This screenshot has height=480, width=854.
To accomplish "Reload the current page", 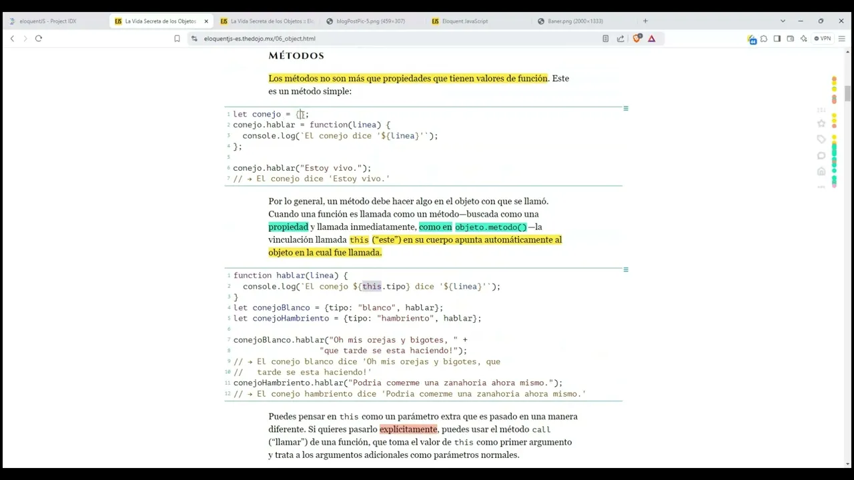I will (39, 39).
